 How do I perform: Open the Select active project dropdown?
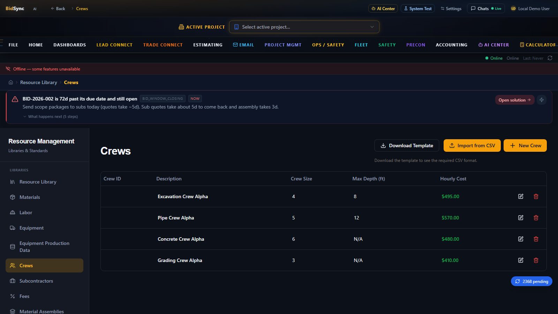coord(304,27)
